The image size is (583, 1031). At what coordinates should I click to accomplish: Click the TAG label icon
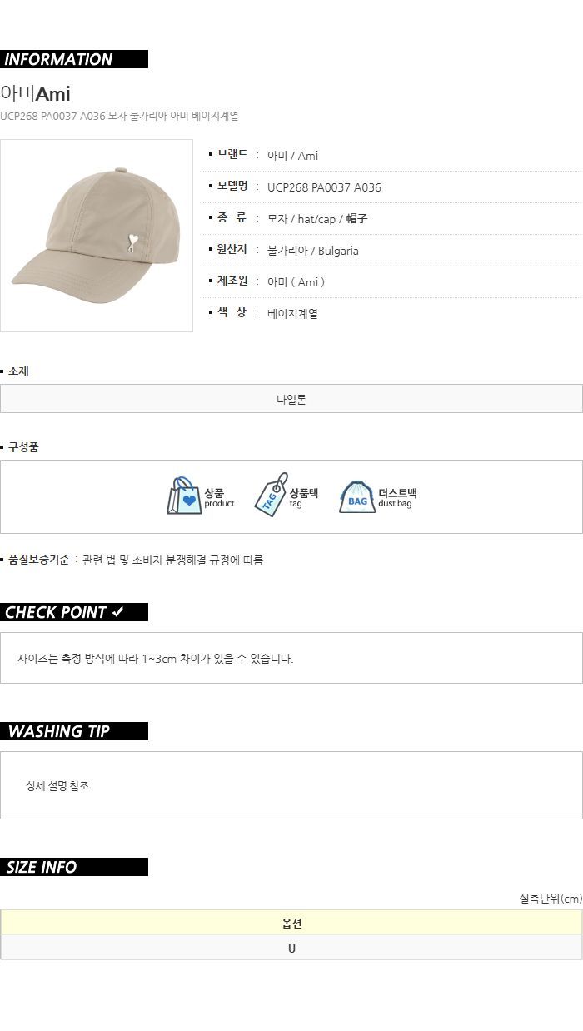[x=270, y=496]
